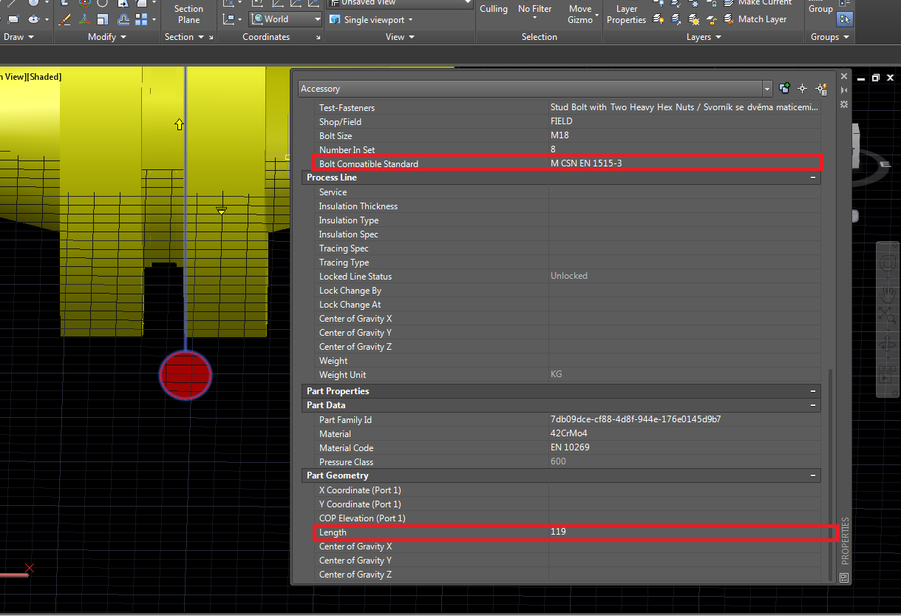Click the Make Current layer icon
This screenshot has width=901, height=616.
(728, 4)
